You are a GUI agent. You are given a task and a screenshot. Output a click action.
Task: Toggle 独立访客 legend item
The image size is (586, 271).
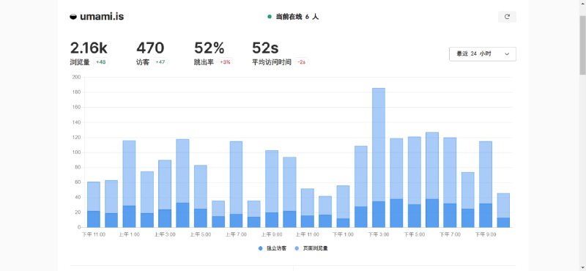pyautogui.click(x=272, y=248)
